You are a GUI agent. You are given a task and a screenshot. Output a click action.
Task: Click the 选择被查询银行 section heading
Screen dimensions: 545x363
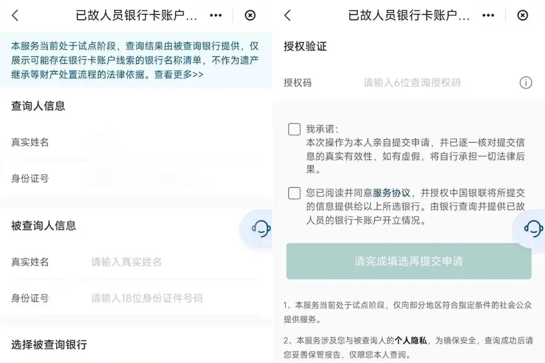(x=49, y=344)
